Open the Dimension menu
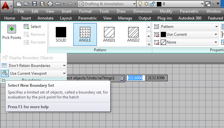The image size is (224, 128). (142, 11)
